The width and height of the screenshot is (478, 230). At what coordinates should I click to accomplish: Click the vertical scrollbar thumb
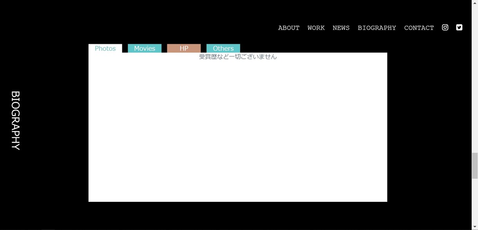(x=474, y=166)
